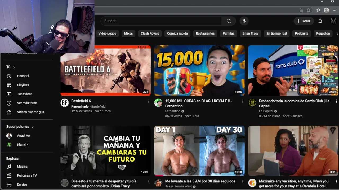Viewport: 339px width, 190px height.
Task: Select the Videojuegos filter chip
Action: tap(107, 34)
